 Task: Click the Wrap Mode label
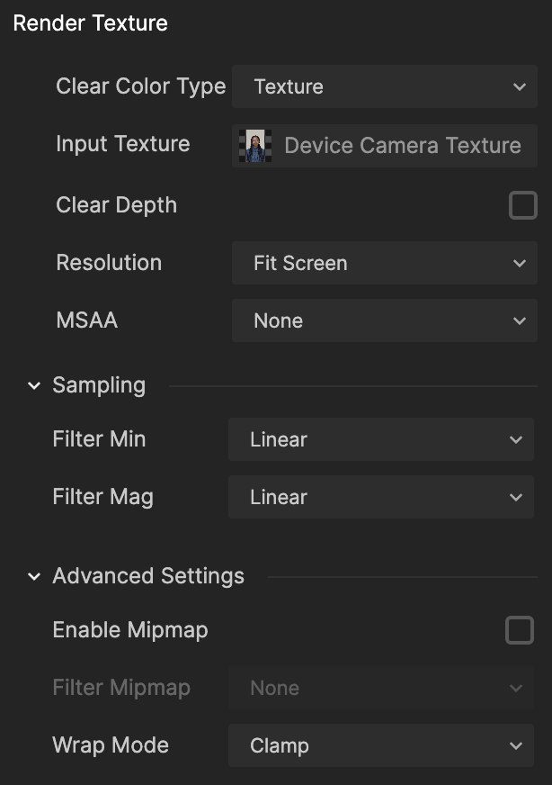point(111,745)
